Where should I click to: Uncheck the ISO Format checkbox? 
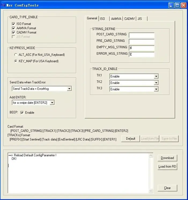pyautogui.click(x=14, y=24)
